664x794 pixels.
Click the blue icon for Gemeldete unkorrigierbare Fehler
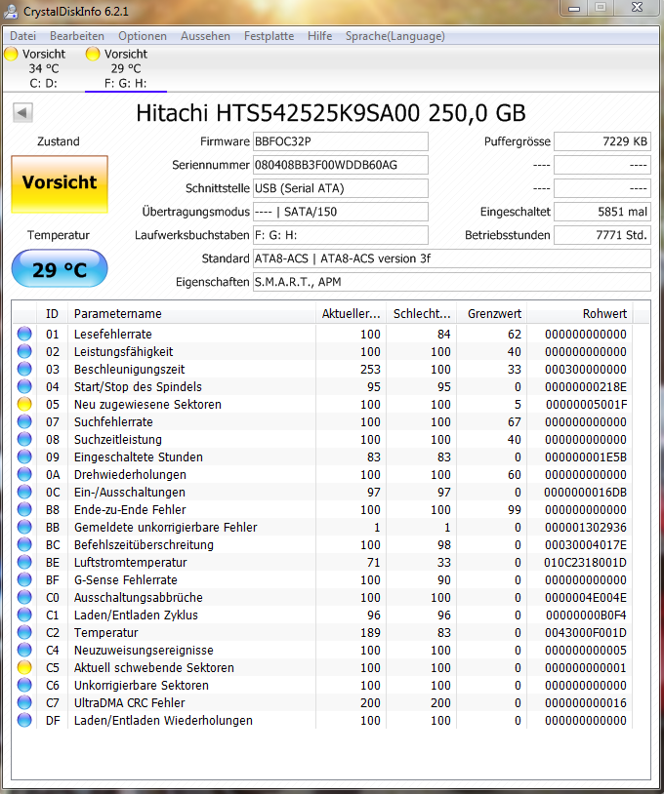pyautogui.click(x=24, y=527)
